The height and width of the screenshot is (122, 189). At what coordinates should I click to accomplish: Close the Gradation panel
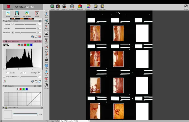pos(38,86)
